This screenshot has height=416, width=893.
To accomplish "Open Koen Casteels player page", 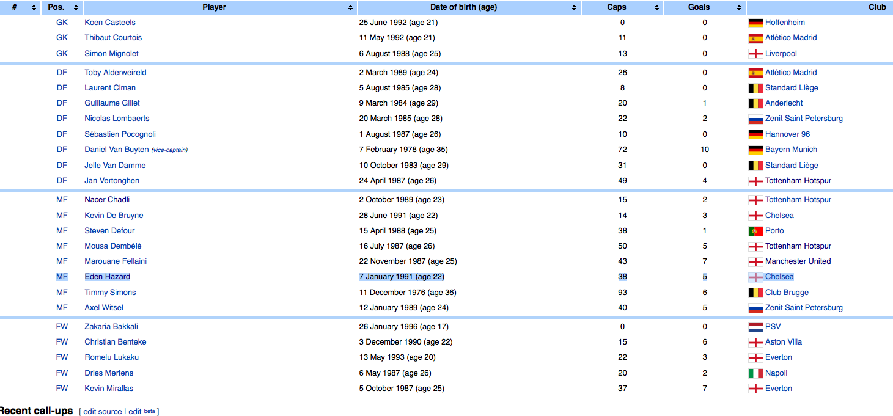I will (x=110, y=23).
